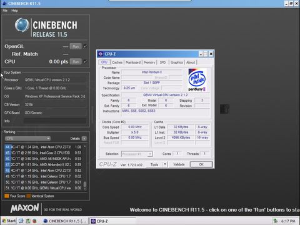300x225 pixels.
Task: Click the Cinebench title bar icon
Action: (x=4, y=3)
